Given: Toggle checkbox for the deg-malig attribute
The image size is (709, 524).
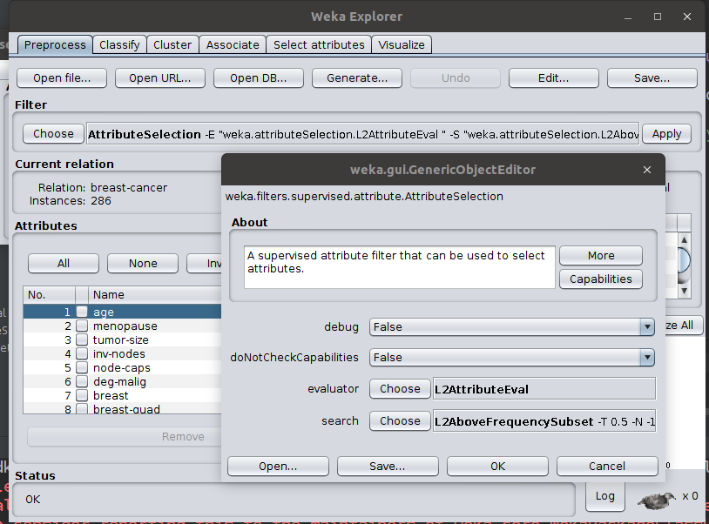Looking at the screenshot, I should pyautogui.click(x=82, y=382).
